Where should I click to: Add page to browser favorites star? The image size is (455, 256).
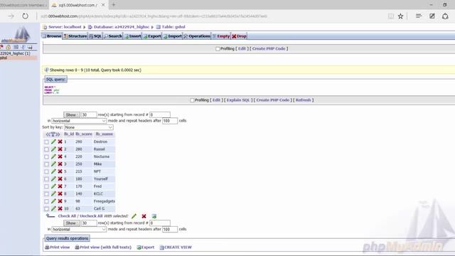click(400, 16)
